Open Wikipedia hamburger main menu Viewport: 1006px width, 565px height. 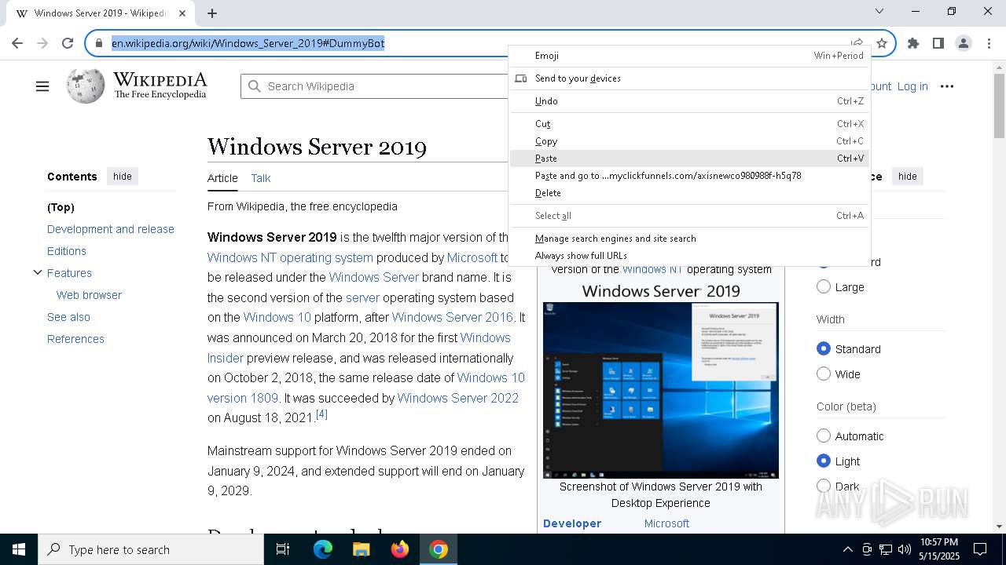point(42,86)
